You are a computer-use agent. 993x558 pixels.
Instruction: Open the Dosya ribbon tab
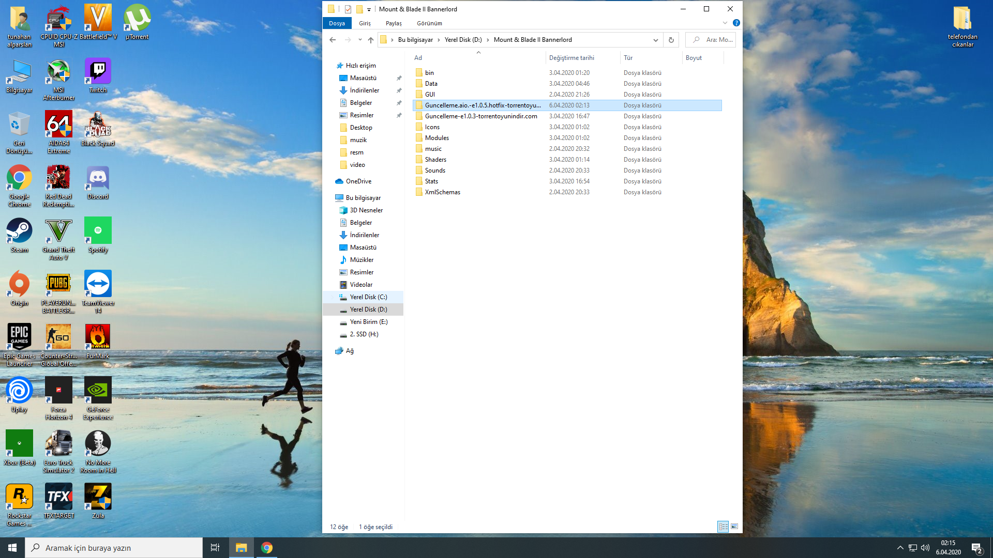click(x=337, y=23)
